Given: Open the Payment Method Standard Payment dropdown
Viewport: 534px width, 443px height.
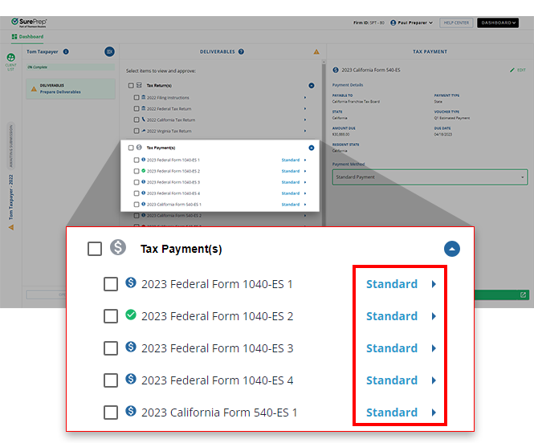Looking at the screenshot, I should click(x=429, y=177).
